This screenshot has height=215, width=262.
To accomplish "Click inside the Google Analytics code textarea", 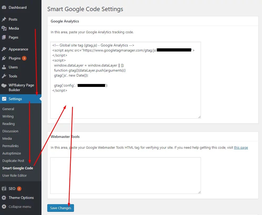I will (x=125, y=80).
